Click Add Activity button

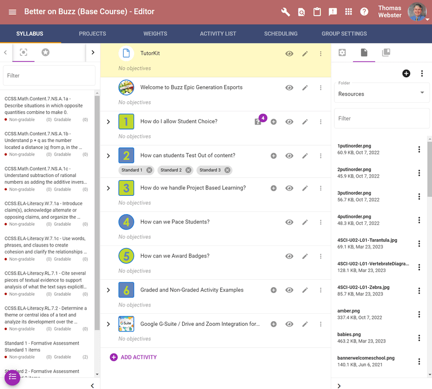pos(133,357)
